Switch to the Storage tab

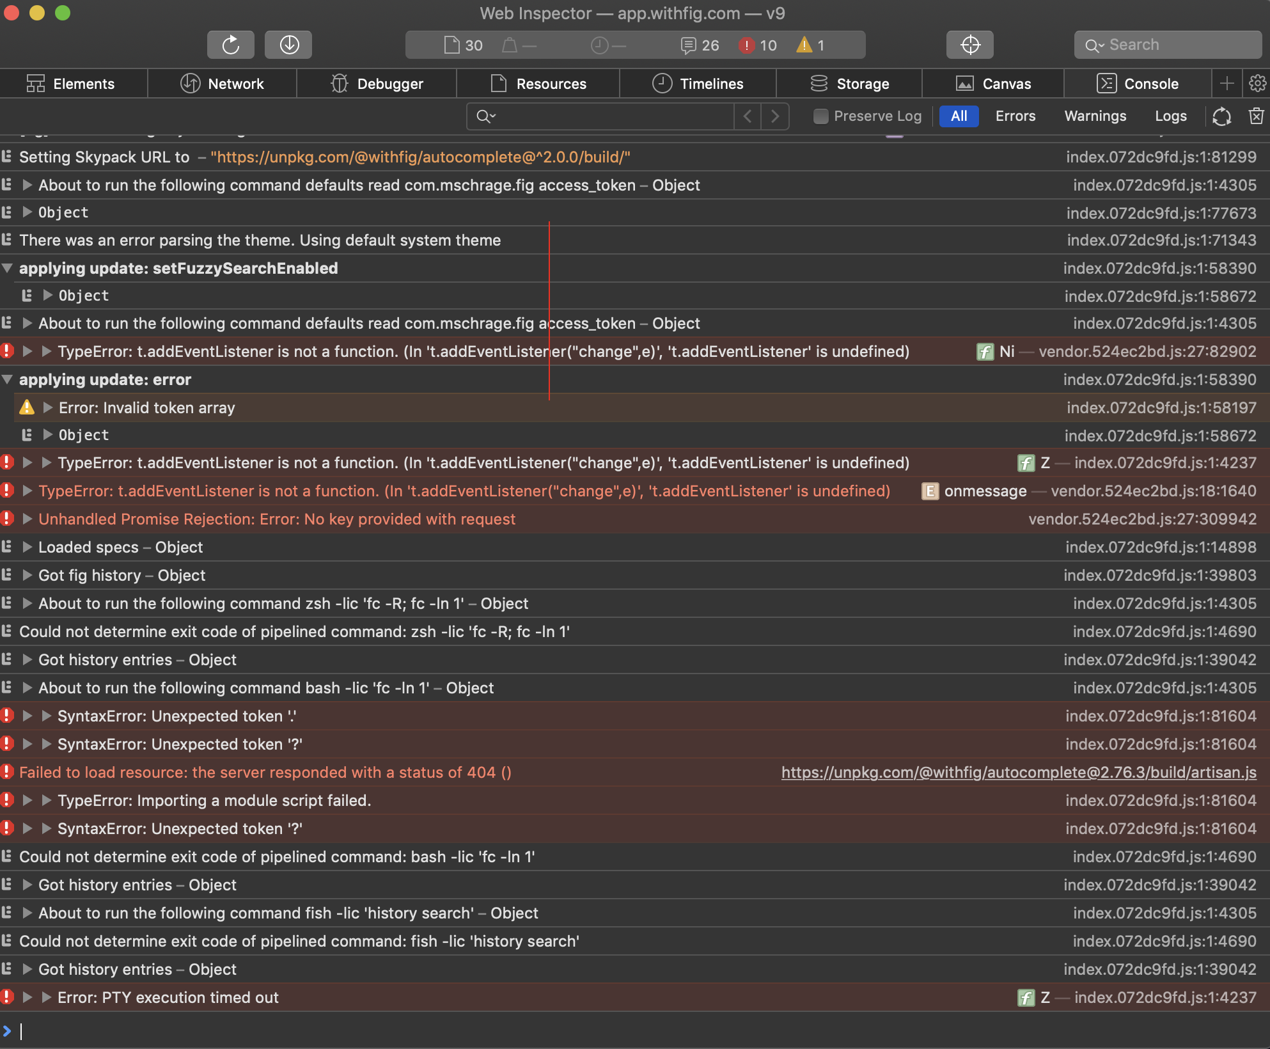(851, 83)
